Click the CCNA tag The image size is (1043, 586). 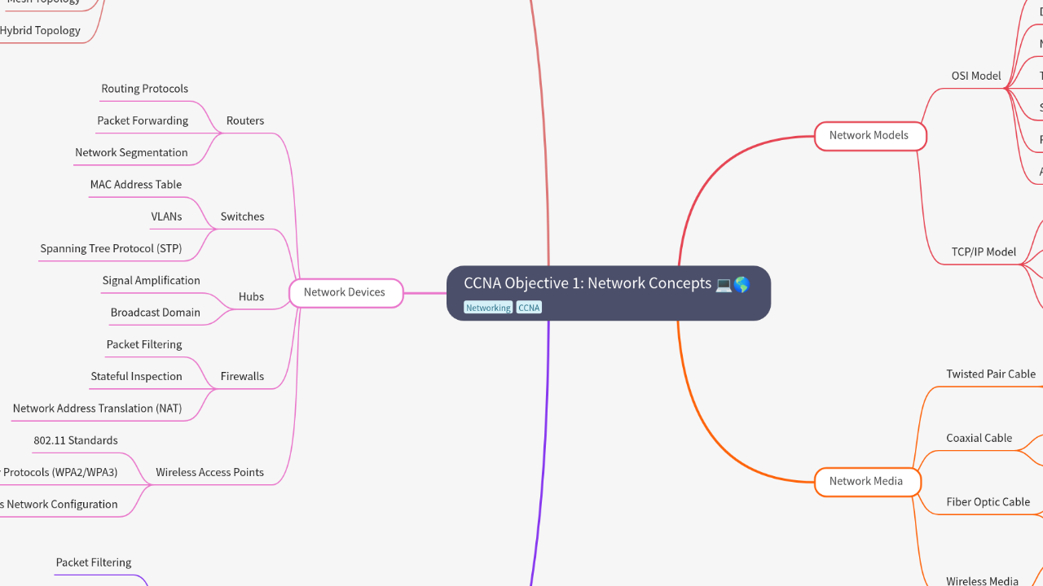pyautogui.click(x=529, y=308)
